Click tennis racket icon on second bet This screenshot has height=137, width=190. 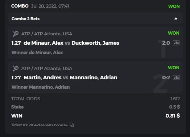(x=16, y=68)
